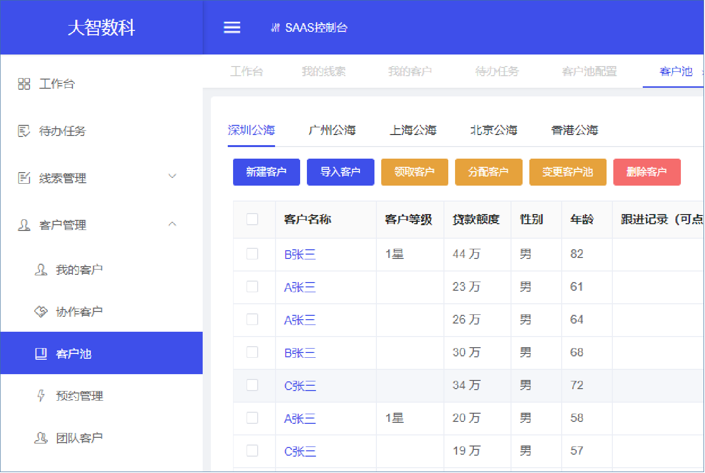Open the 上海公海 pool tab

pos(413,130)
